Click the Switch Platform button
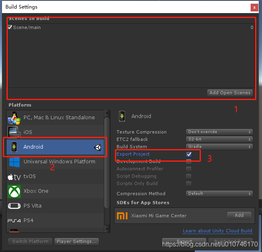This screenshot has height=252, width=262. pos(30,242)
